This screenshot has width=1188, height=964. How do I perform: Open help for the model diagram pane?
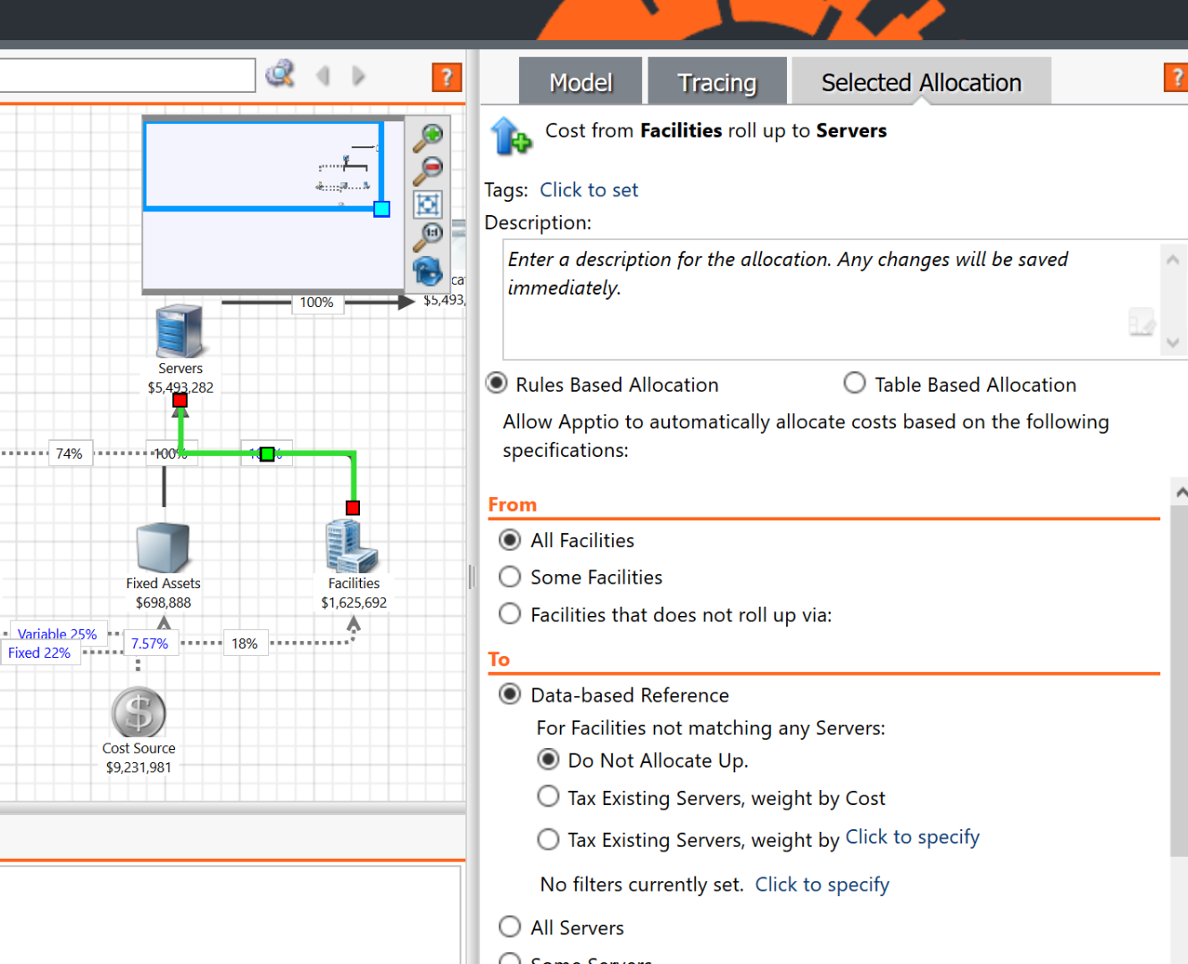coord(447,77)
